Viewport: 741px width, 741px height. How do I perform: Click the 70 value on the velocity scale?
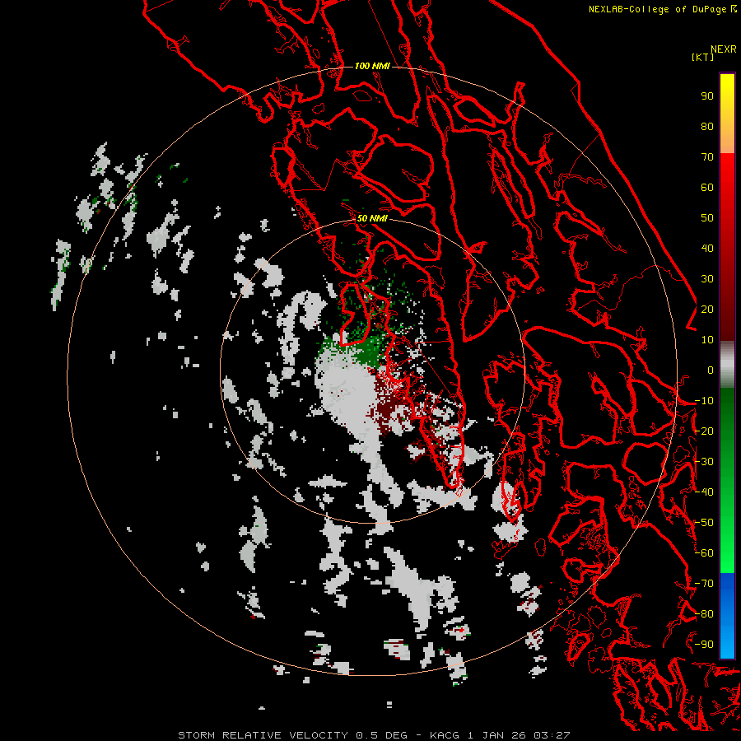tap(707, 157)
